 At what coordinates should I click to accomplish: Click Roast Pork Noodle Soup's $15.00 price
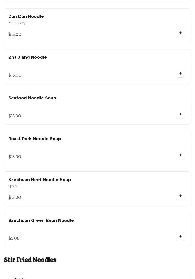pos(15,157)
